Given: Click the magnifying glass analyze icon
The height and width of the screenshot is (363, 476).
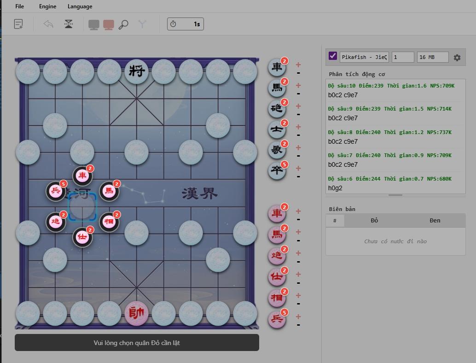Looking at the screenshot, I should [x=123, y=24].
